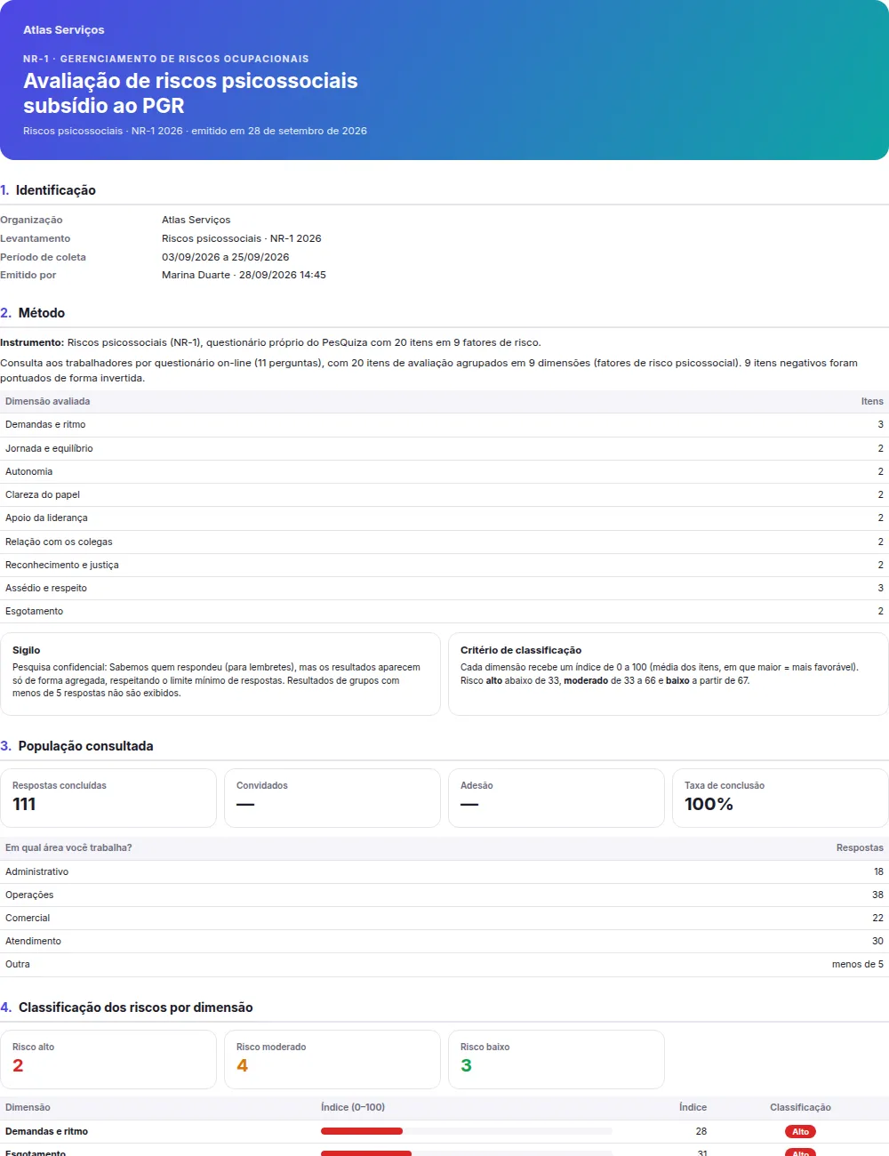Select the 'Jornada e equilíbrio' row
The image size is (889, 1156).
coord(444,448)
